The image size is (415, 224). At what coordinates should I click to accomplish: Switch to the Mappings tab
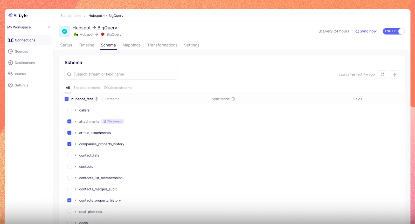[x=132, y=45]
